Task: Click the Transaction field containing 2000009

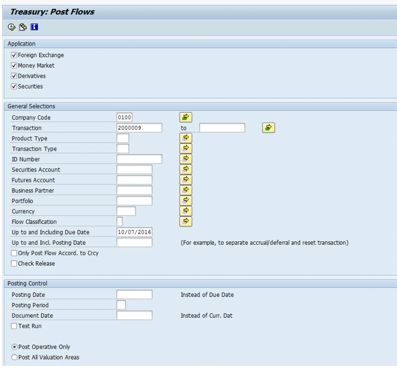Action: (139, 128)
